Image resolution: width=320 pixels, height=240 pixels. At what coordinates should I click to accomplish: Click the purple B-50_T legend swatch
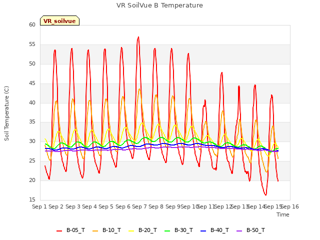pos(239,231)
